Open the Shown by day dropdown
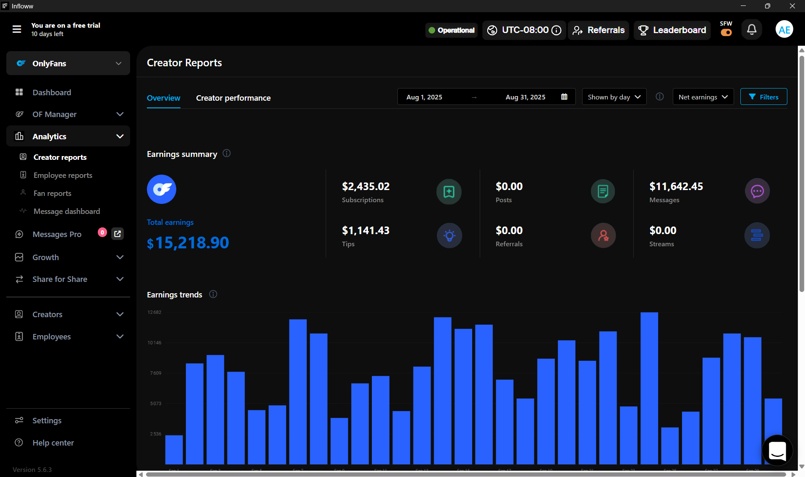The image size is (805, 477). click(x=614, y=96)
